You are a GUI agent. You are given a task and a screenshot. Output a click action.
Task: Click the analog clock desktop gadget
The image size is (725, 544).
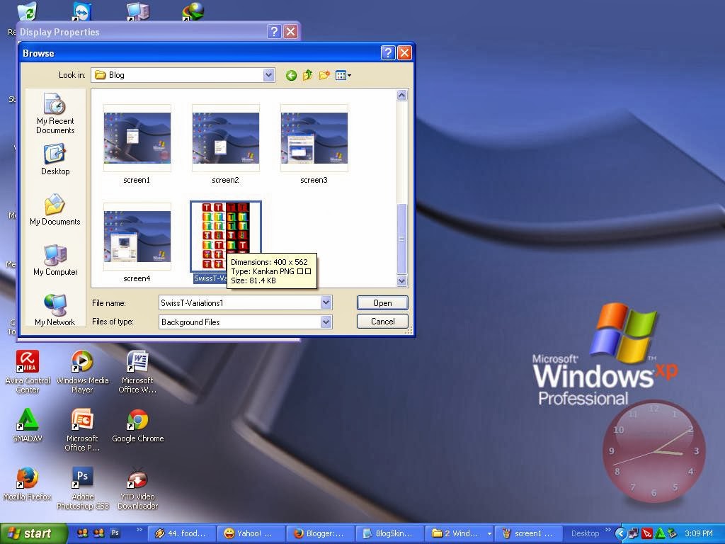click(653, 450)
